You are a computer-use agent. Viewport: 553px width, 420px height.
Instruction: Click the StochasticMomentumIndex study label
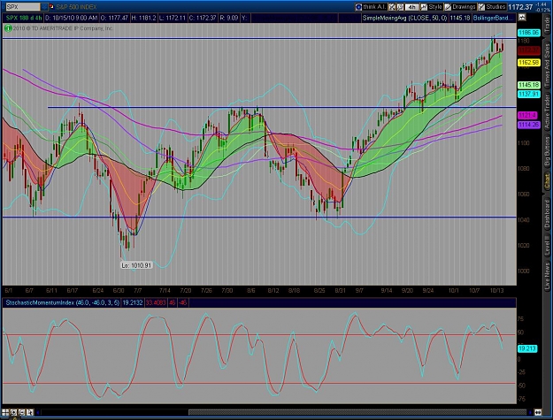click(x=63, y=302)
